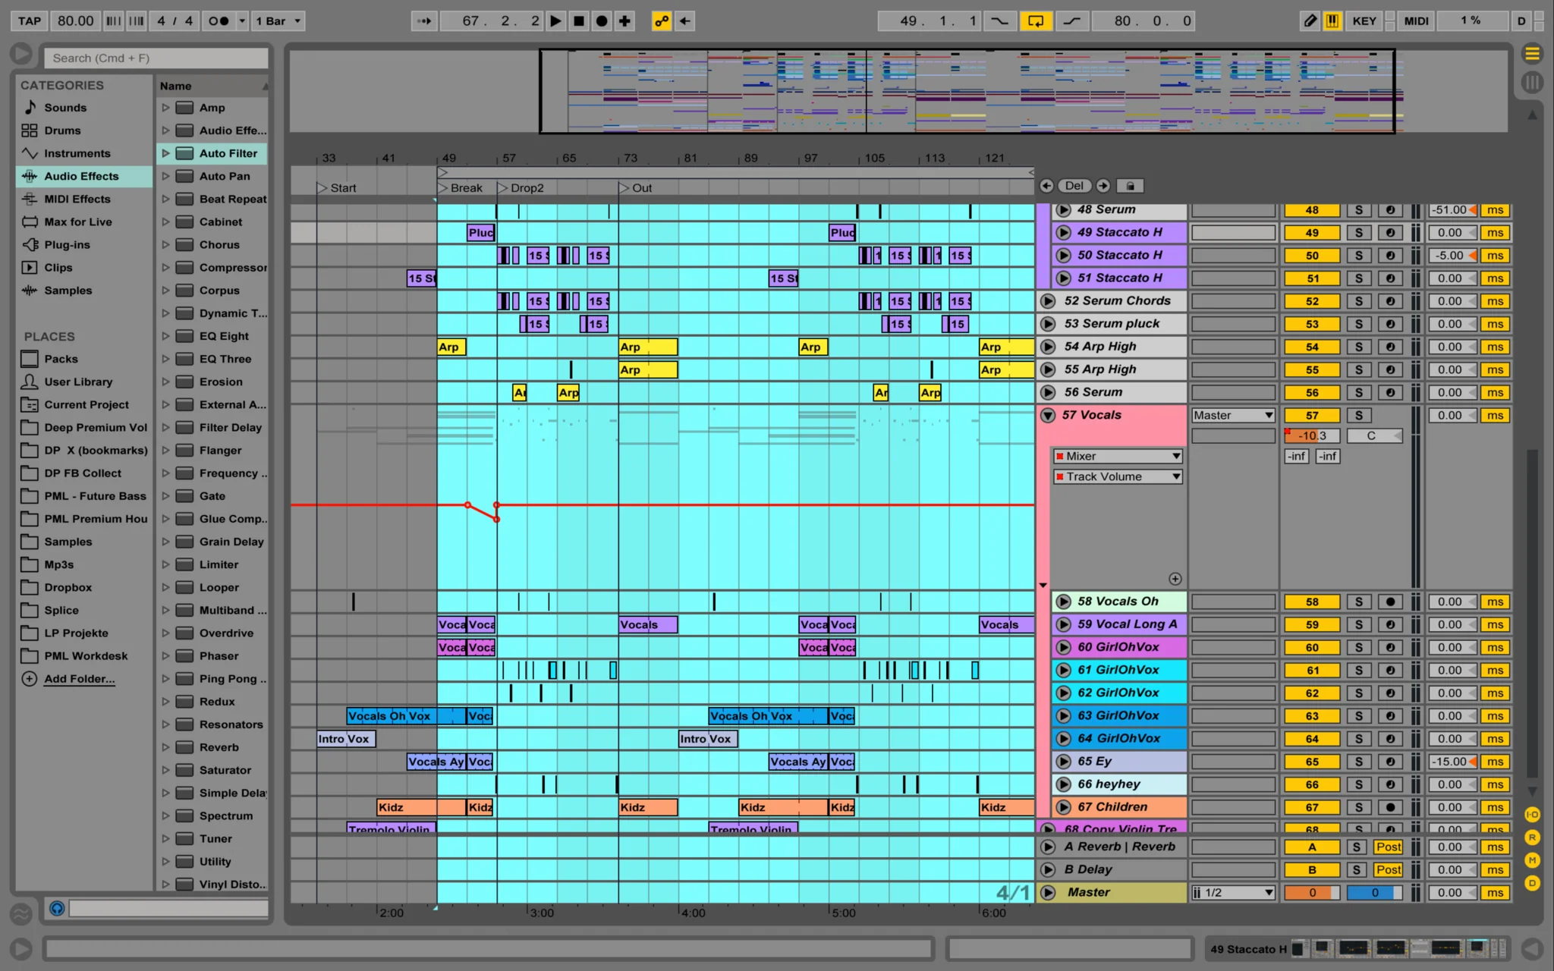Click the Add Folder... link
The height and width of the screenshot is (971, 1554).
click(79, 679)
